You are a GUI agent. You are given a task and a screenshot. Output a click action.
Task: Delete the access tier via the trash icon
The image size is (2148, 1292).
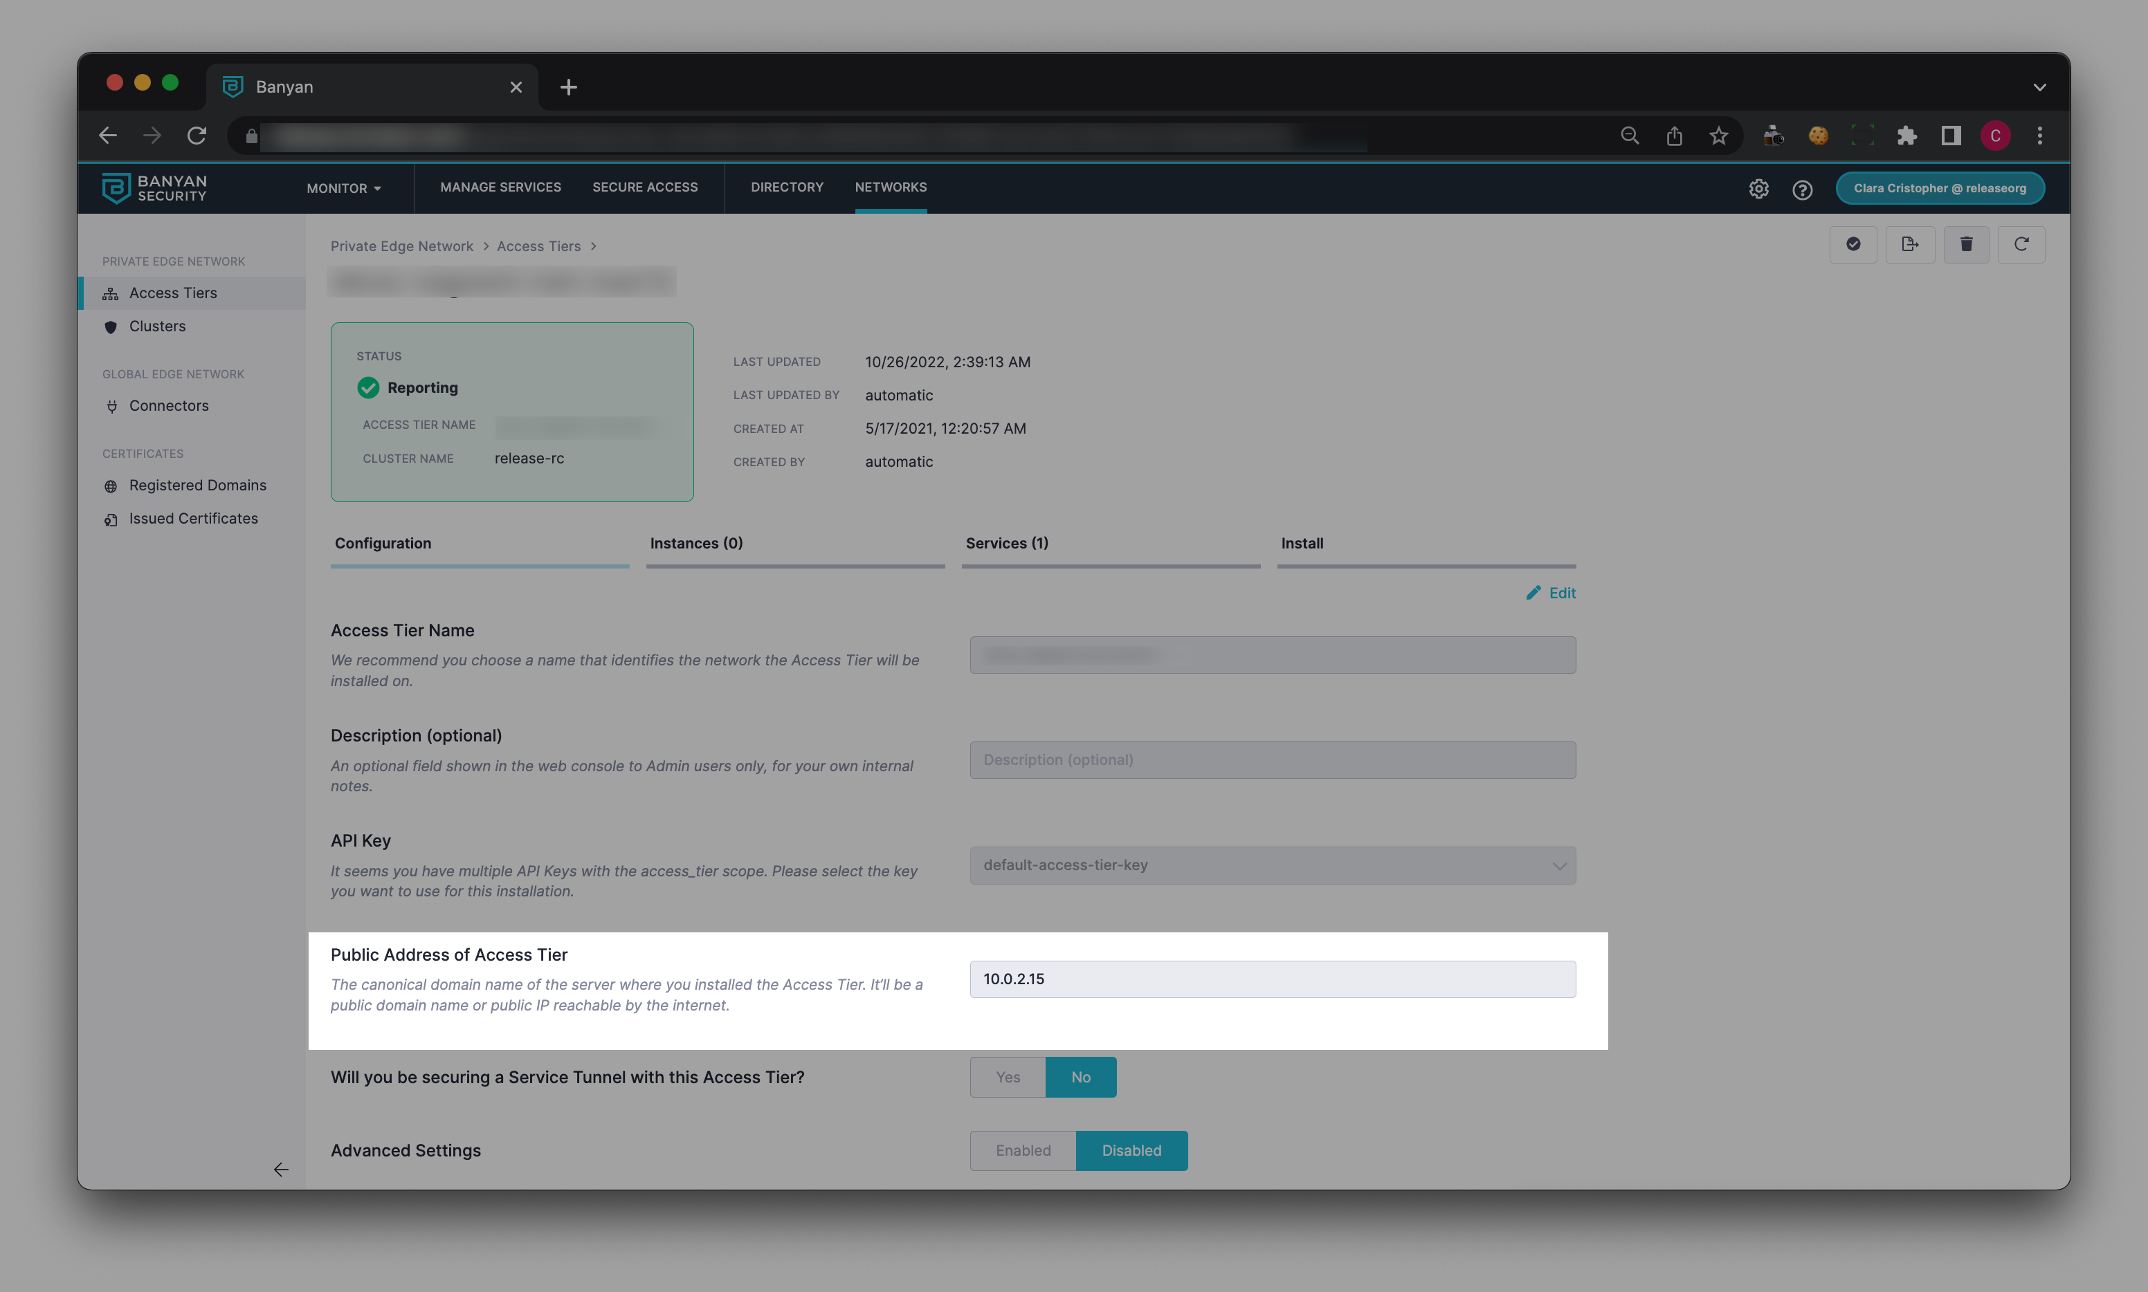[x=1966, y=245]
